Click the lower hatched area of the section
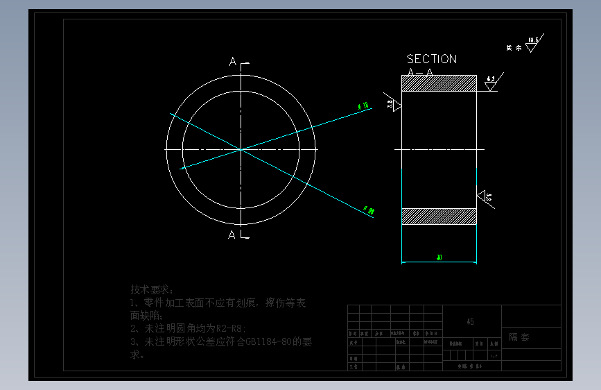The image size is (601, 390). coord(439,217)
